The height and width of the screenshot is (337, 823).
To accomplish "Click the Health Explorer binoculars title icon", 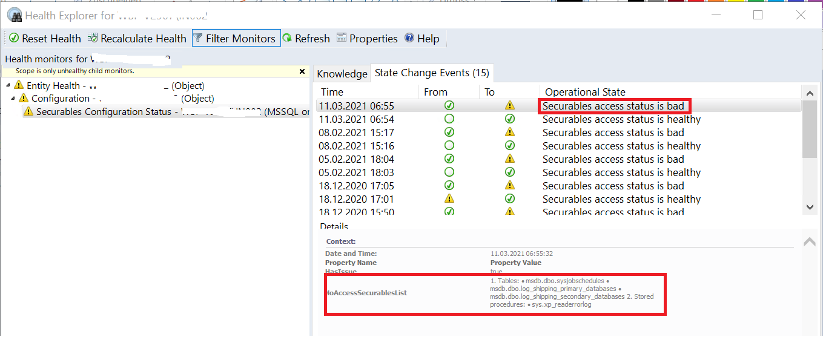I will click(x=15, y=16).
